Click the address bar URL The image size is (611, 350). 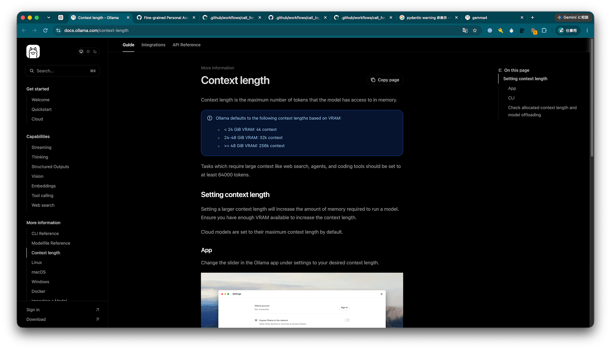pos(96,30)
